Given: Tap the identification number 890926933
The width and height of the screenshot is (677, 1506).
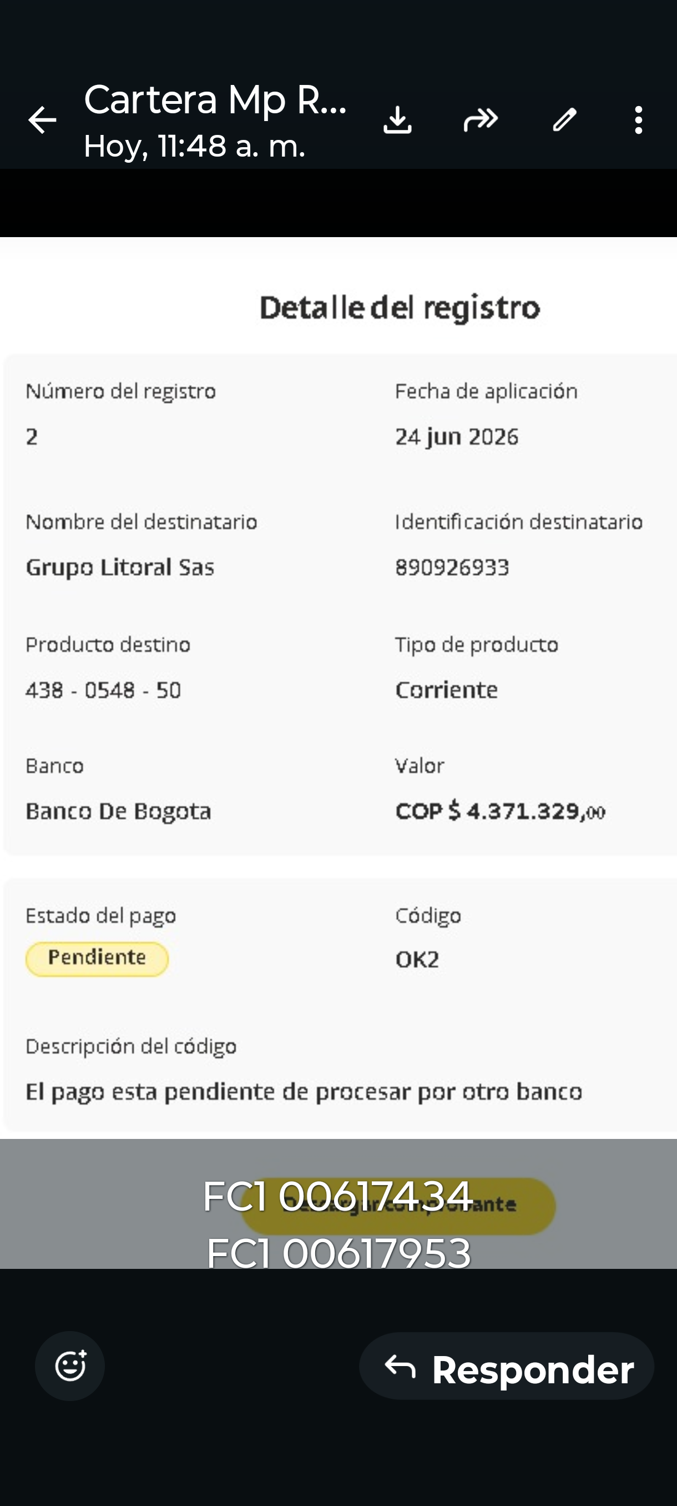Looking at the screenshot, I should click(x=452, y=568).
